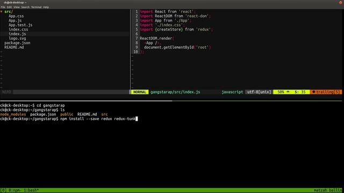The height and width of the screenshot is (193, 344).
Task: Click src in the ls output
Action: coord(104,114)
